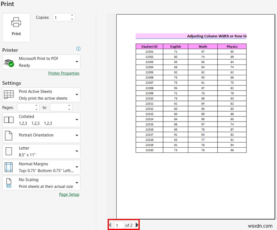Click the Pages to input field
Screen dimensions: 277x230
(59, 108)
